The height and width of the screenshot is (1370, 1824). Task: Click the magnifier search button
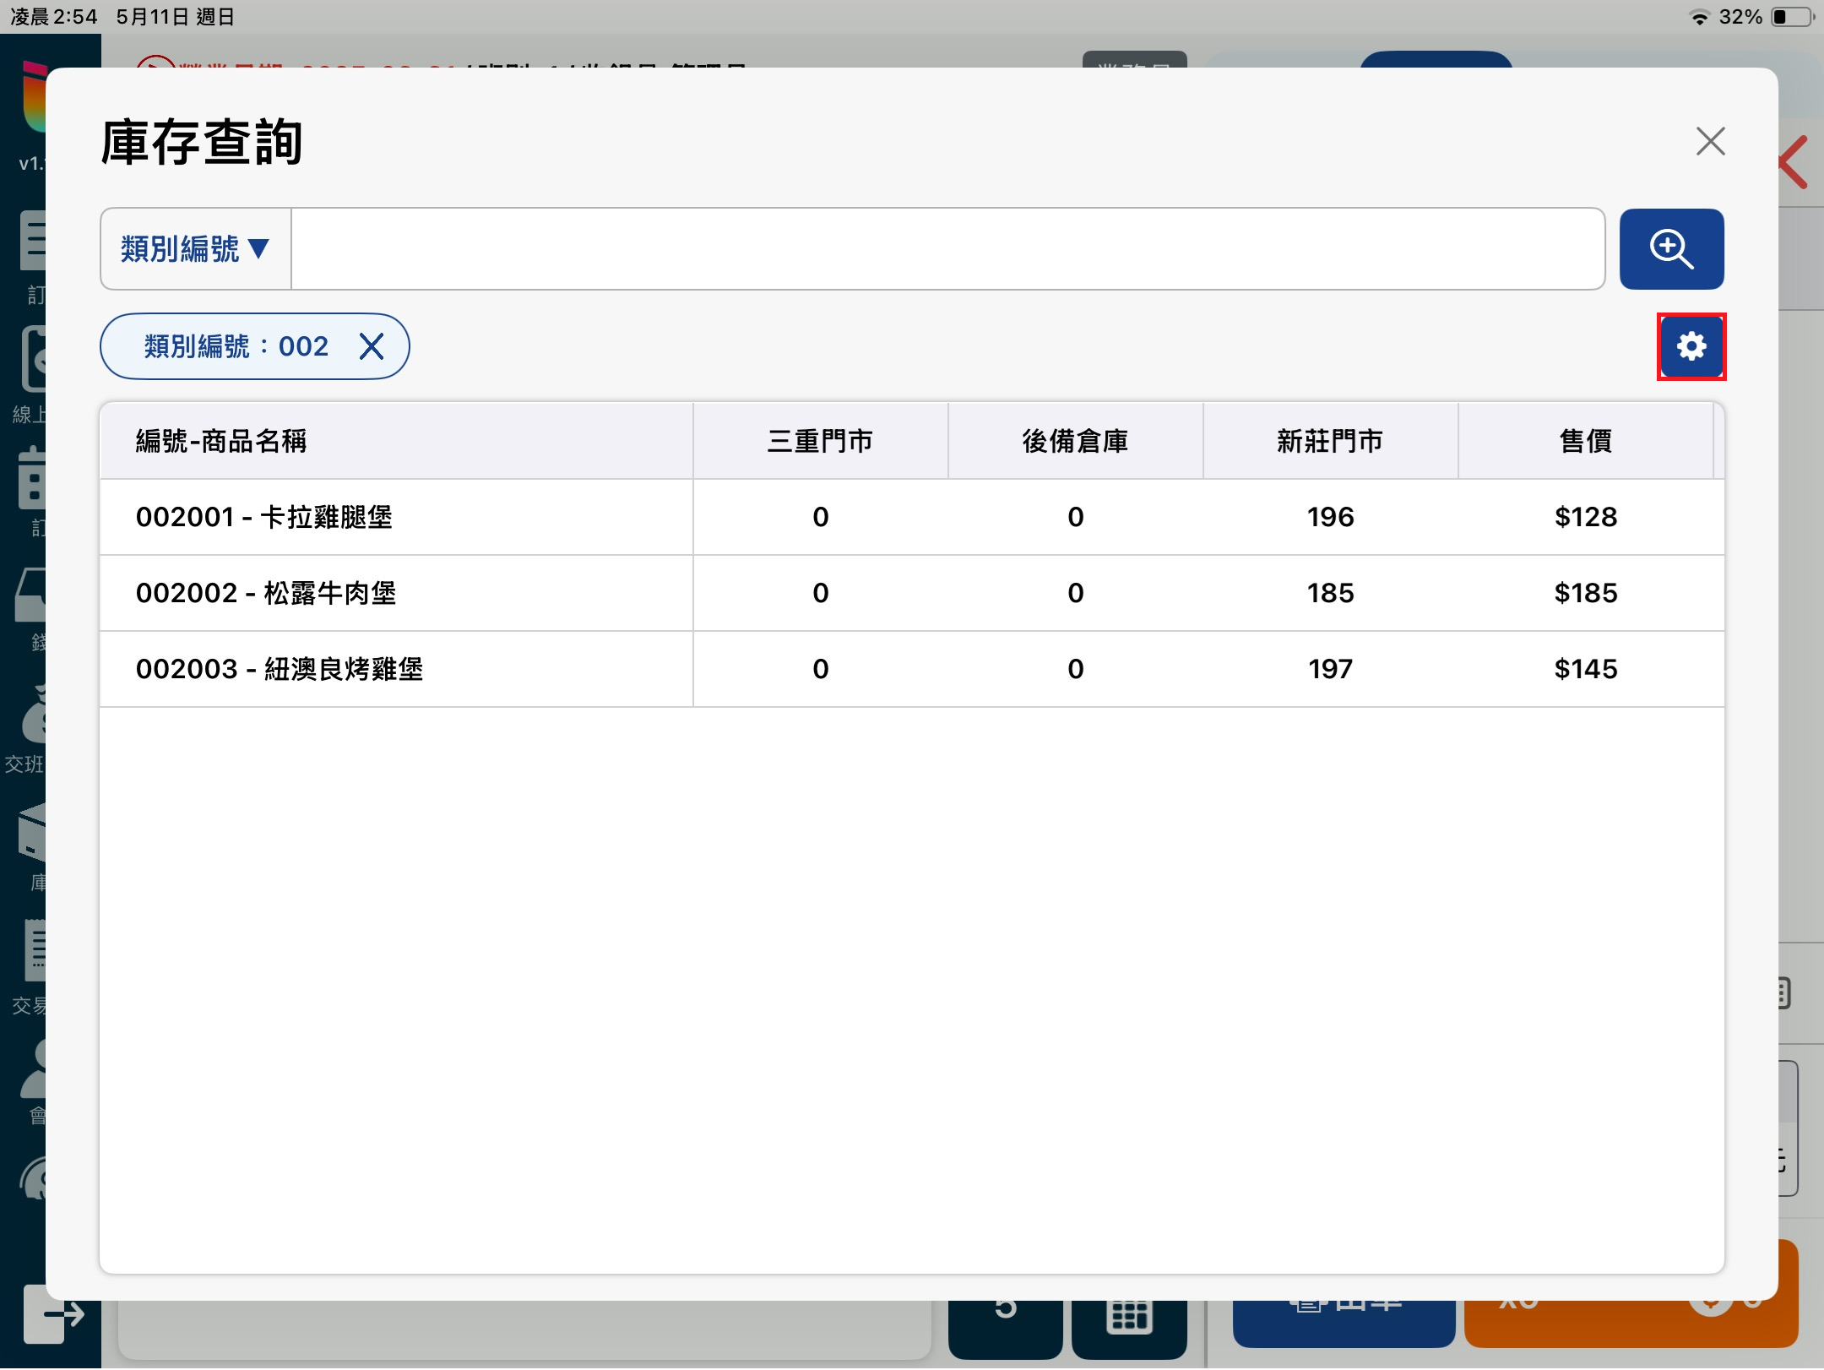(x=1671, y=249)
